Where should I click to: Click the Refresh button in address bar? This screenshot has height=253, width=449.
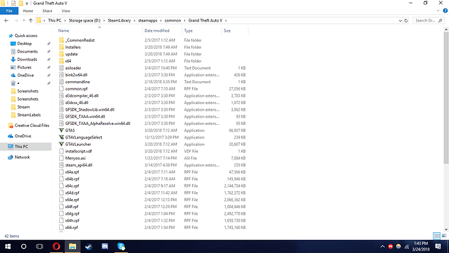406,21
